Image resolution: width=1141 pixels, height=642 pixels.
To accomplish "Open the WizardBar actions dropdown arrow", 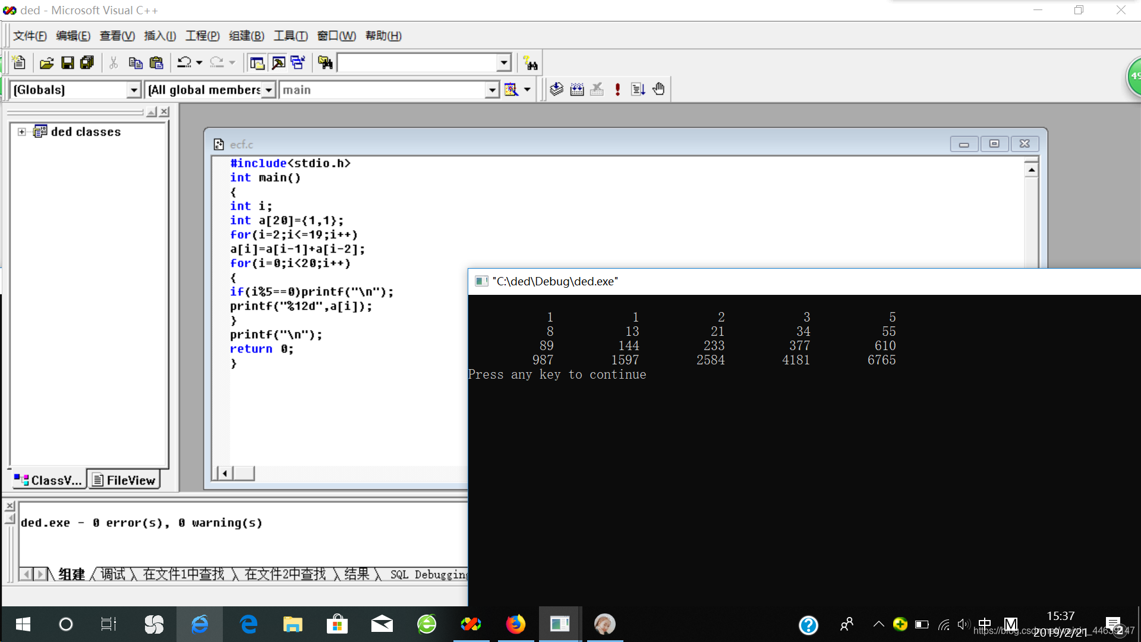I will pos(527,90).
